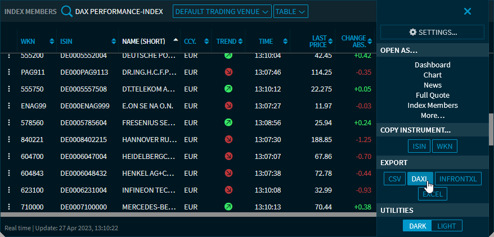This screenshot has width=494, height=237.
Task: Click the SETTINGS... button
Action: tap(432, 32)
